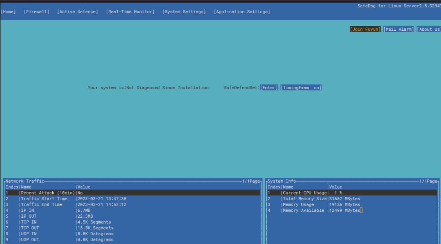Open the [Mail Alarm] option
The height and width of the screenshot is (244, 441).
(x=399, y=29)
